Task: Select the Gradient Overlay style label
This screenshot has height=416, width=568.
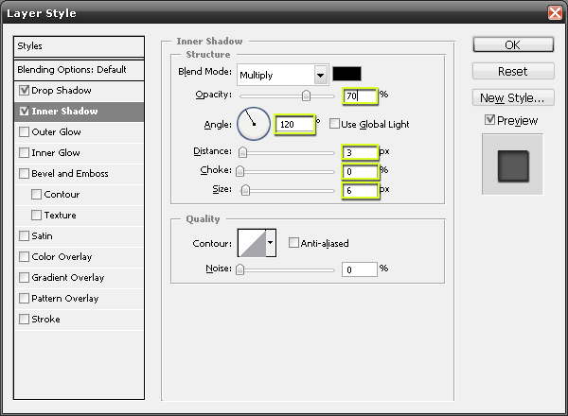Action: 68,277
